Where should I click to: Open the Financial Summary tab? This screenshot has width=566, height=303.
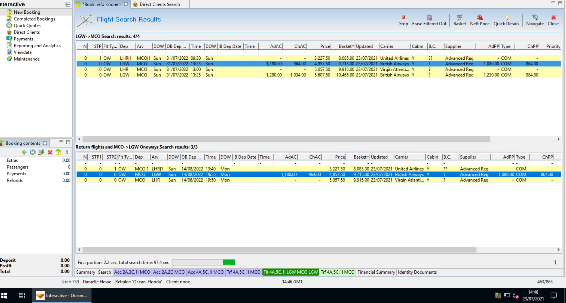[x=376, y=272]
